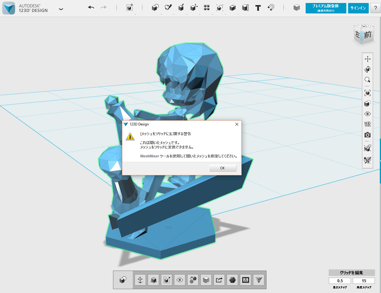
Task: Click the sphere and wireframe globe icon
Action: coord(193,280)
